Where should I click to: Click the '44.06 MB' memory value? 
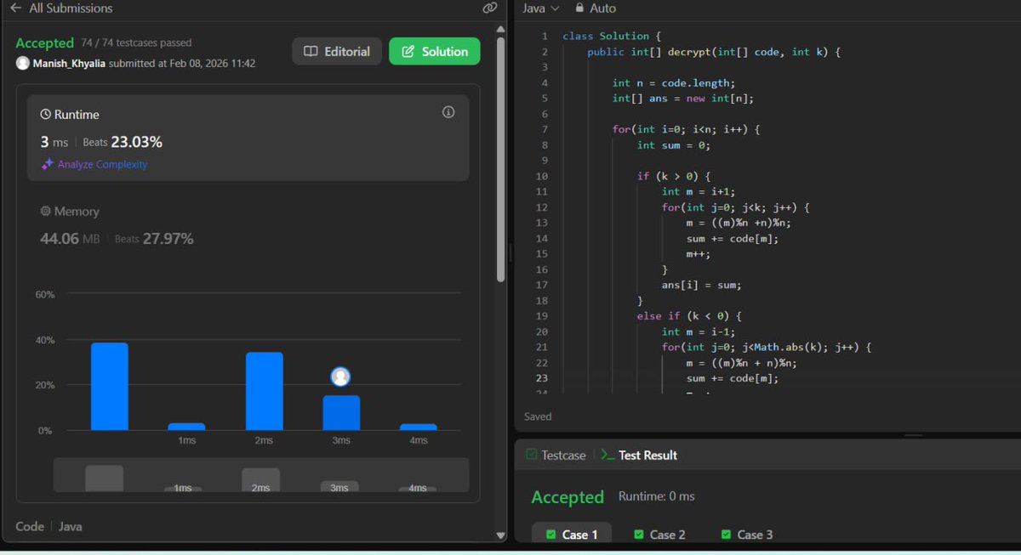pyautogui.click(x=70, y=239)
